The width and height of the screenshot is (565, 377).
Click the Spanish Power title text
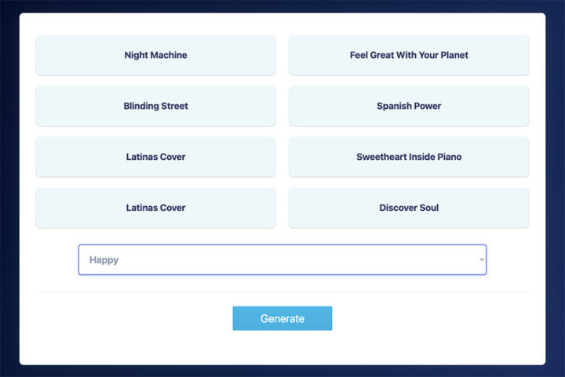point(409,107)
